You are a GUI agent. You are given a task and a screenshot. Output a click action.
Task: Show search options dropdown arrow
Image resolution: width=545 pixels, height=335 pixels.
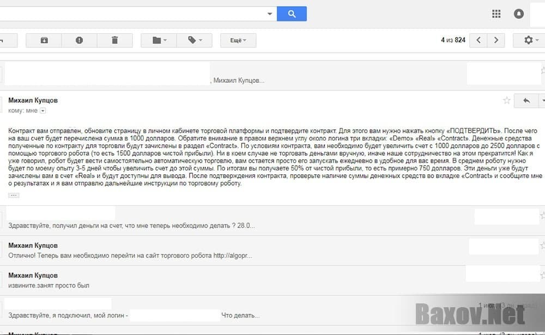tap(270, 14)
